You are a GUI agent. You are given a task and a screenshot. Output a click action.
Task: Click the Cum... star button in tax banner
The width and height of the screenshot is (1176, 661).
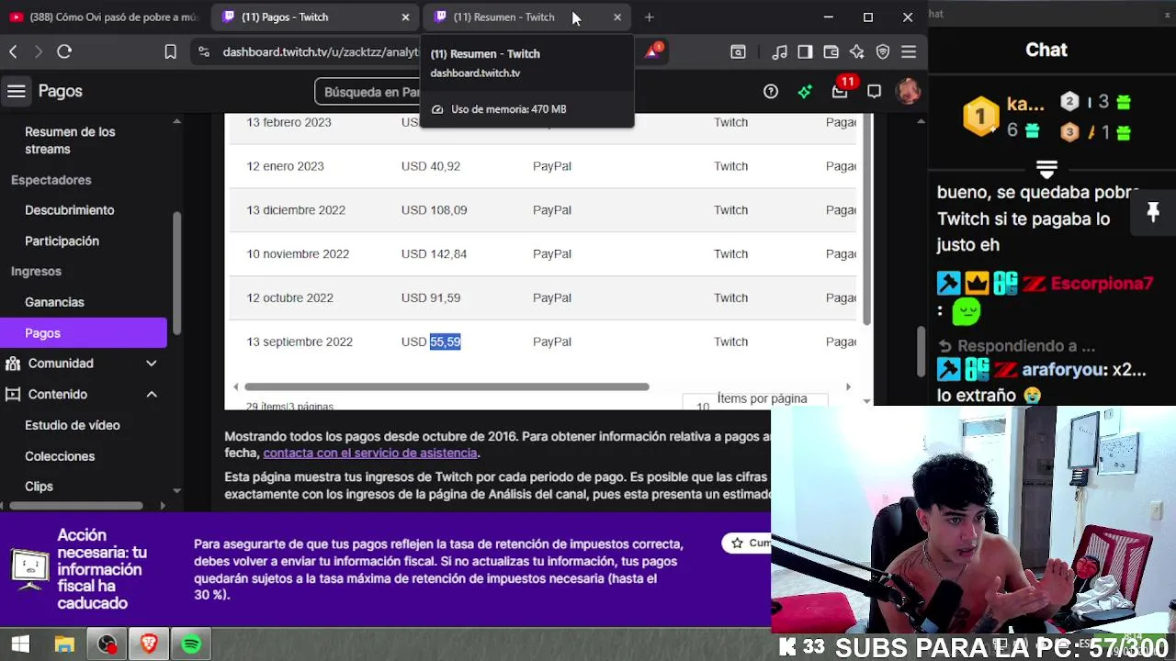747,543
